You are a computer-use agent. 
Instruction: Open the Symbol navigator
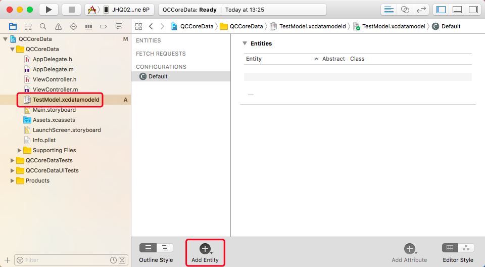click(28, 26)
